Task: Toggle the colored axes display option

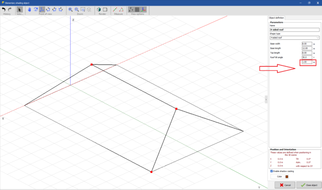Action: (x=144, y=9)
